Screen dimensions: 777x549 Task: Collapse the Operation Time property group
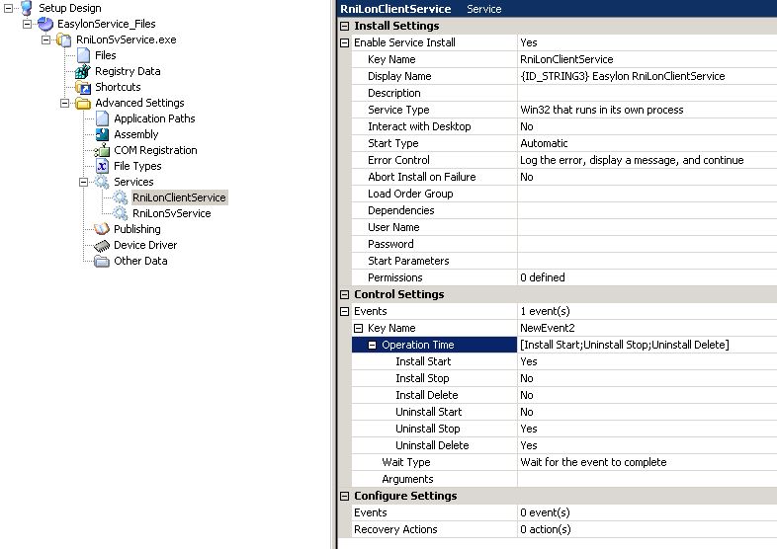click(x=373, y=345)
